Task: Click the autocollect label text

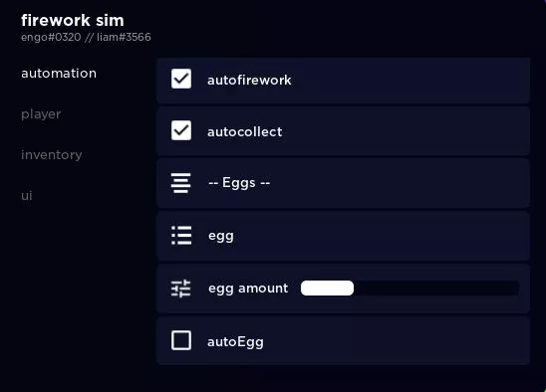Action: coord(245,131)
